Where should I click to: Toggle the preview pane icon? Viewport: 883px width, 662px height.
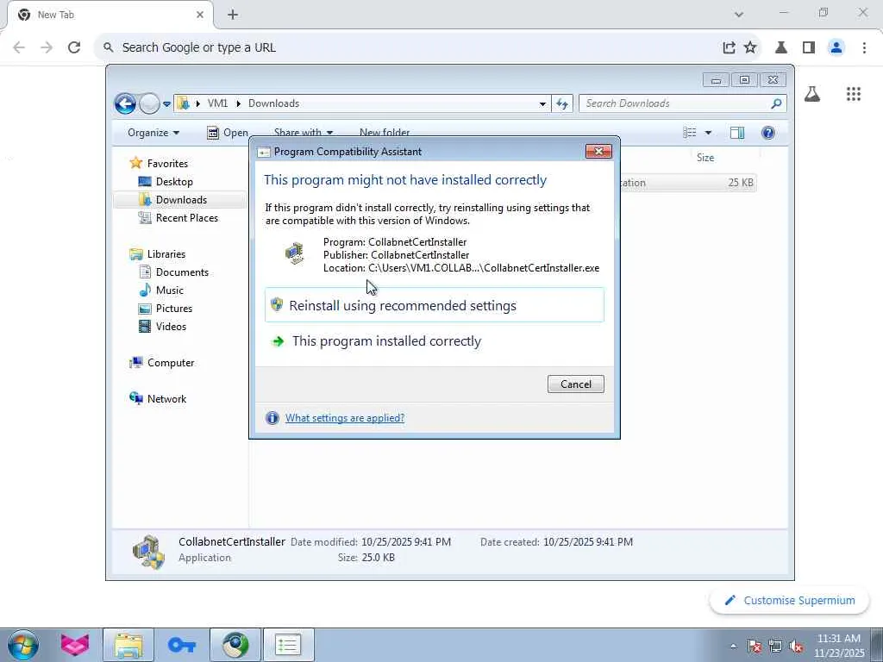pos(736,132)
